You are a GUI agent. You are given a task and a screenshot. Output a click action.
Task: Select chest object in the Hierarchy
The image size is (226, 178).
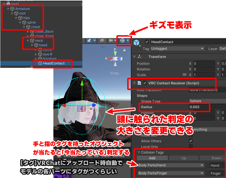[x=35, y=27]
